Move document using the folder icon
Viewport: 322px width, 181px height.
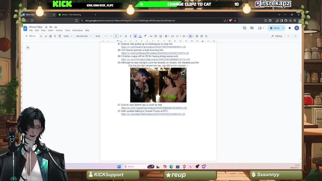click(x=51, y=27)
